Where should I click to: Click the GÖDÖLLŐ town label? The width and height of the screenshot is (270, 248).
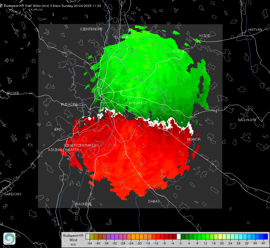tap(181, 51)
